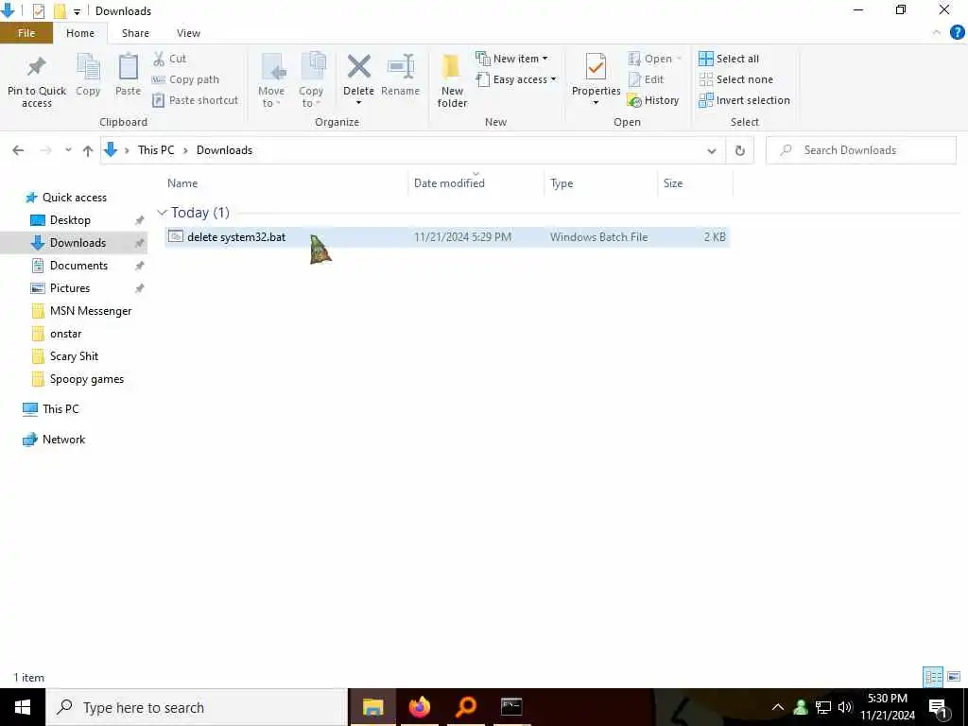This screenshot has height=726, width=968.
Task: Collapse the ribbon with the chevron
Action: [x=937, y=33]
